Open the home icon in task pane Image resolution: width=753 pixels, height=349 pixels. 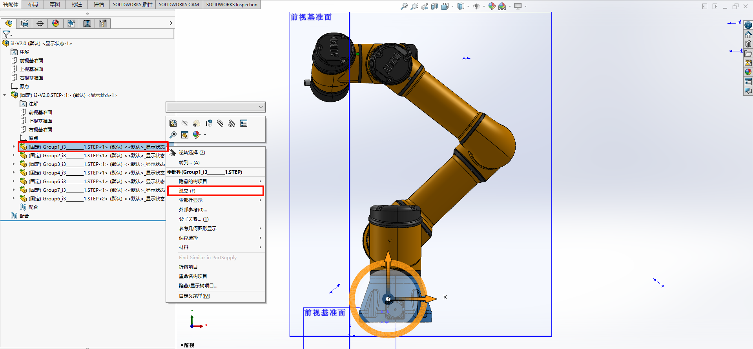pyautogui.click(x=748, y=35)
